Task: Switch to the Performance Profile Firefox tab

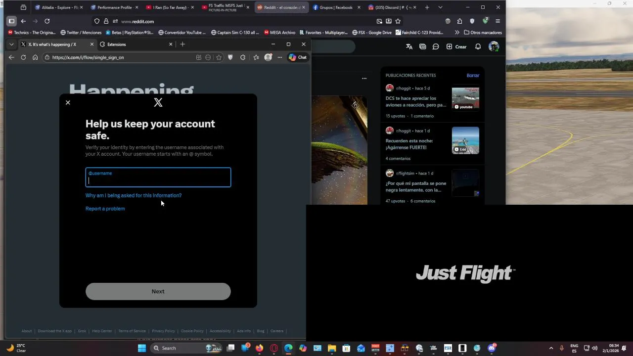Action: [114, 7]
